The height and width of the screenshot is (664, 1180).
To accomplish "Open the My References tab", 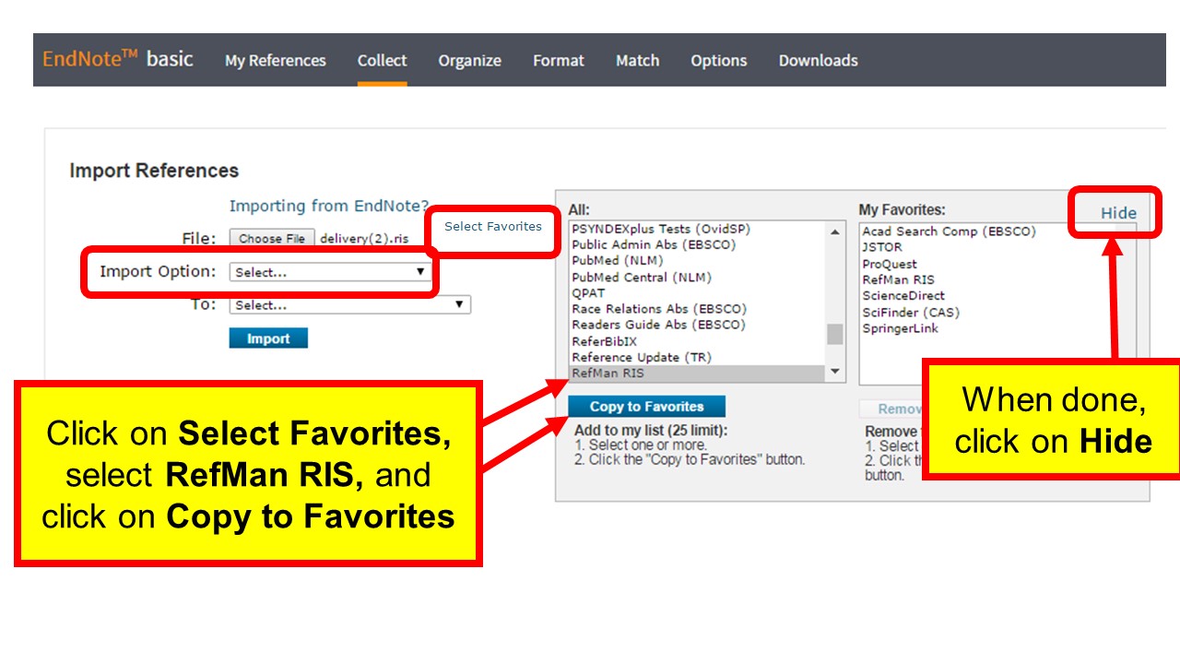I will click(x=275, y=61).
